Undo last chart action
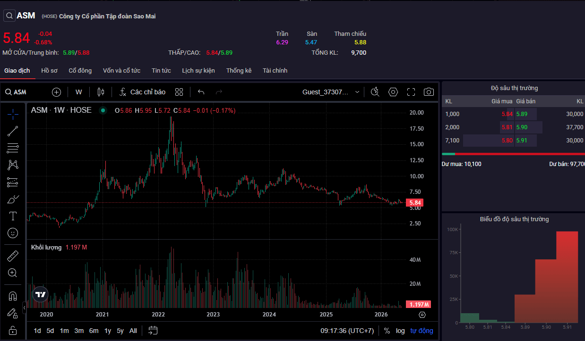 [201, 92]
